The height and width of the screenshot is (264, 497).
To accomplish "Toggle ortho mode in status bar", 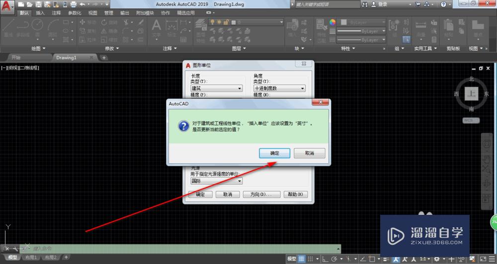I will coord(326,259).
